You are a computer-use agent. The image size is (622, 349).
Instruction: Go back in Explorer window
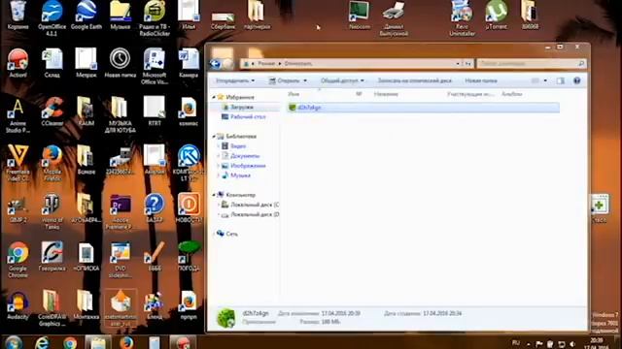click(x=216, y=63)
